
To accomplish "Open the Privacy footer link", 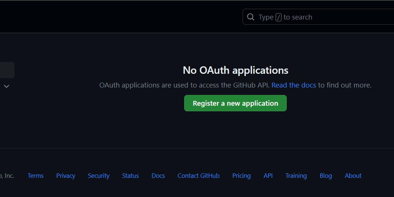I will click(66, 176).
